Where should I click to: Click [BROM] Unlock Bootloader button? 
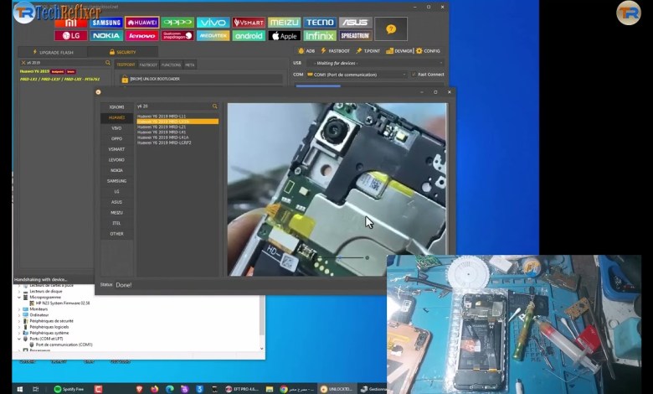(201, 79)
